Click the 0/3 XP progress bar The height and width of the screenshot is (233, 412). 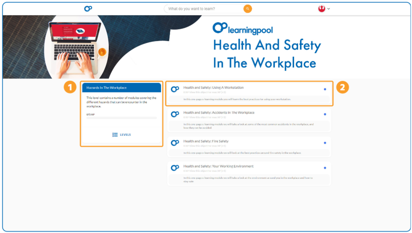tap(121, 118)
